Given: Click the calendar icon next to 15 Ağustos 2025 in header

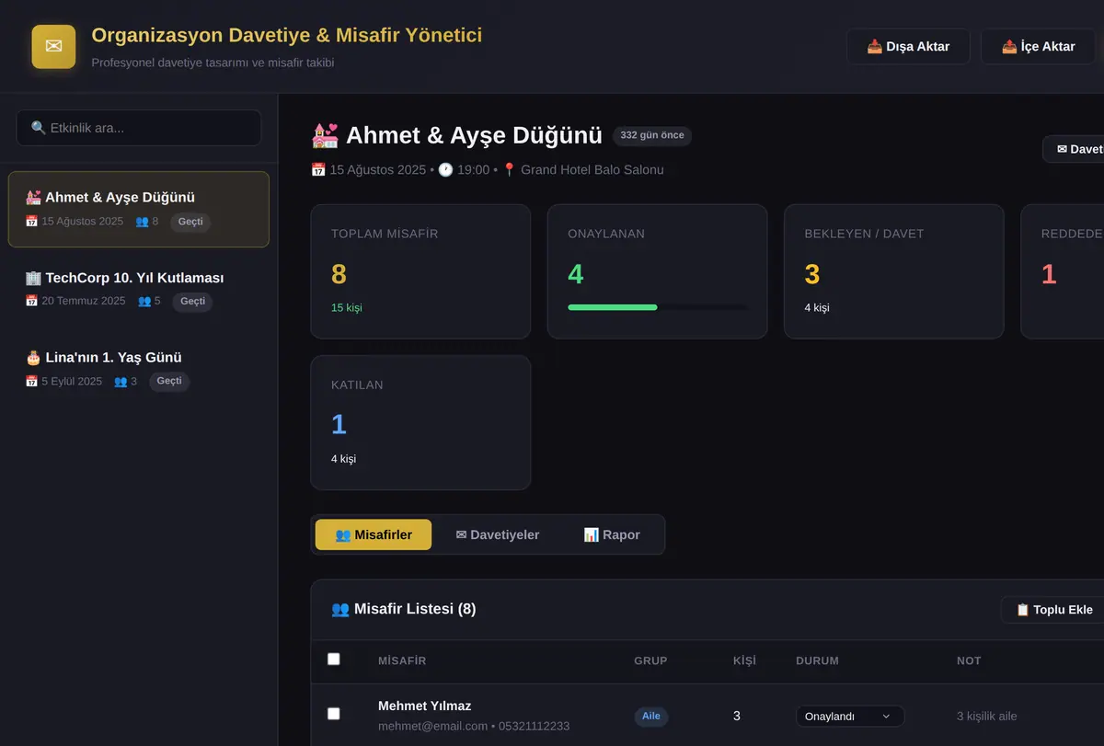Looking at the screenshot, I should pyautogui.click(x=318, y=169).
